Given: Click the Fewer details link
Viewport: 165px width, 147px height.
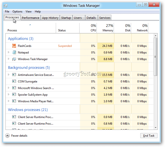Looking at the screenshot, I should tap(19, 136).
